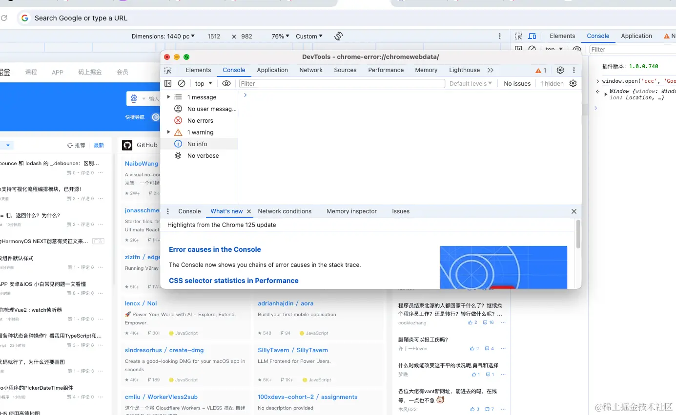The width and height of the screenshot is (676, 415).
Task: Click the device width field showing 1512
Action: click(214, 36)
